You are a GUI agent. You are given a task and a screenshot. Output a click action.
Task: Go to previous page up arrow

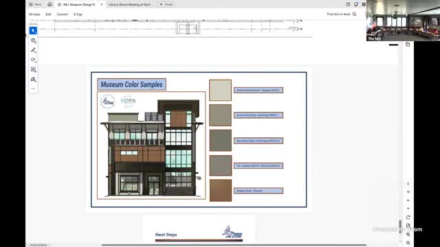(408, 200)
